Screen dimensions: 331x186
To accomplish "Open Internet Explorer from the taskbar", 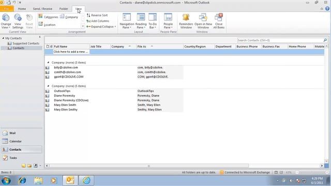I will pos(22,180).
